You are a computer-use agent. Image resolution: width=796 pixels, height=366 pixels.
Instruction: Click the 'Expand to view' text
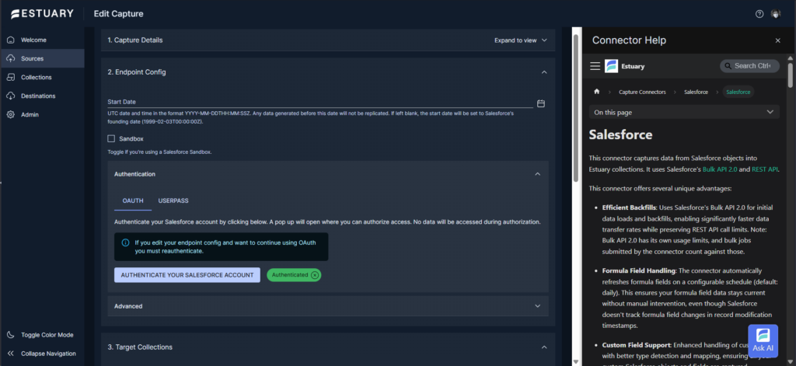515,40
